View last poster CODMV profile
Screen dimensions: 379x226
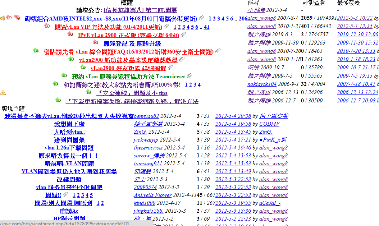coord(269,124)
